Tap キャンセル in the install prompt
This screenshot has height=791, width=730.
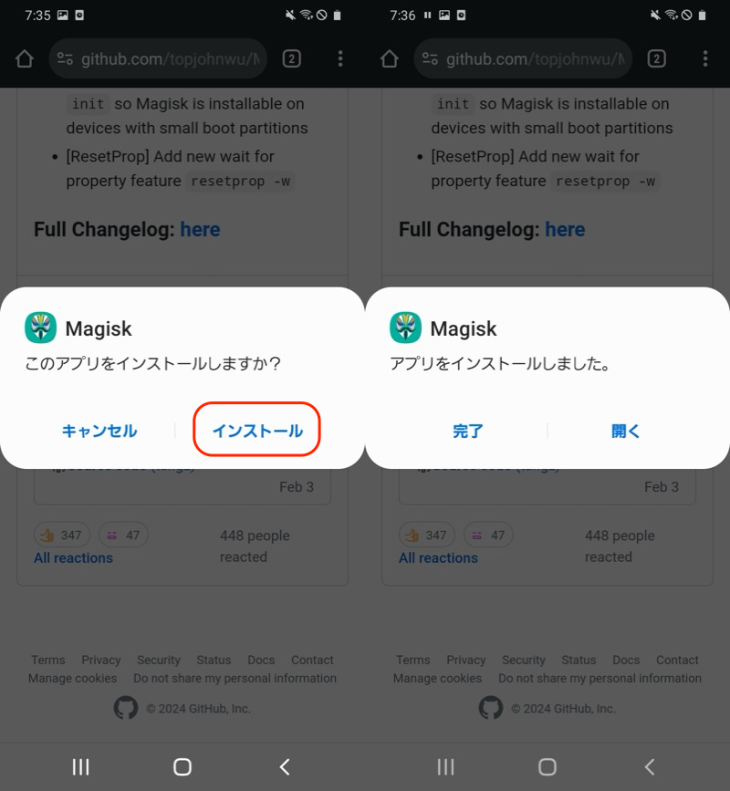99,431
